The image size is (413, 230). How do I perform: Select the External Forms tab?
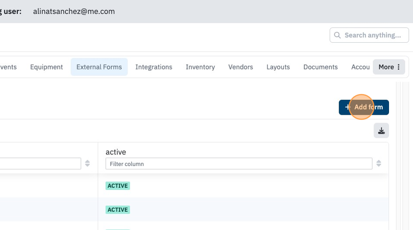[x=99, y=67]
